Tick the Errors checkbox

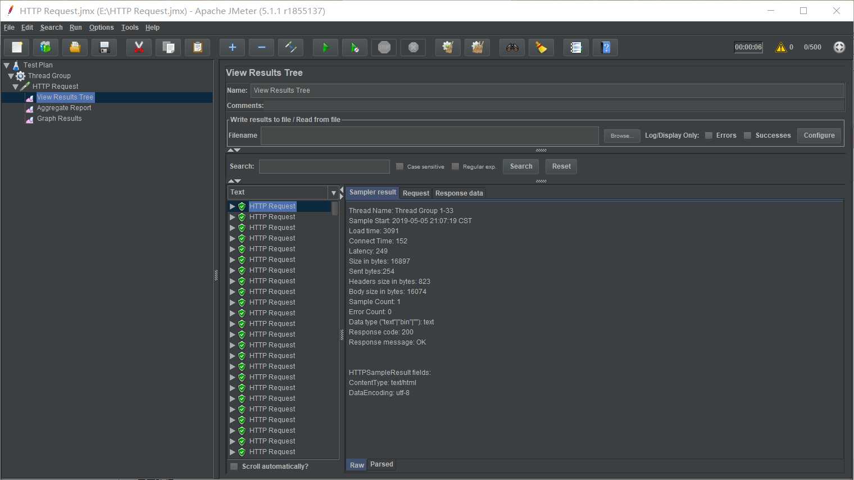pyautogui.click(x=709, y=135)
